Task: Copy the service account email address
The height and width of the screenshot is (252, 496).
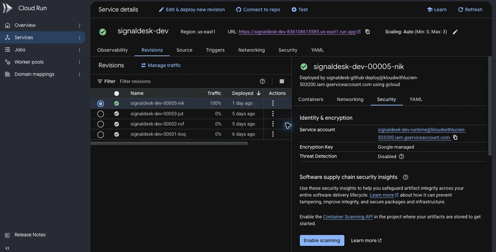Action: pyautogui.click(x=455, y=138)
